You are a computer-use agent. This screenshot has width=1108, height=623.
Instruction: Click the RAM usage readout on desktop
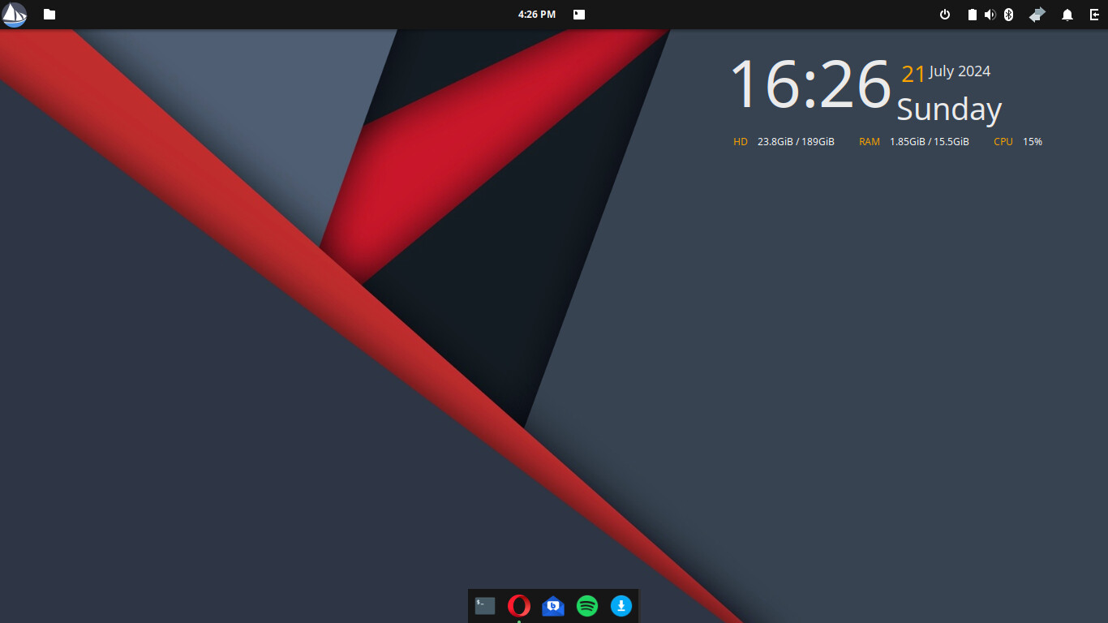click(x=914, y=142)
